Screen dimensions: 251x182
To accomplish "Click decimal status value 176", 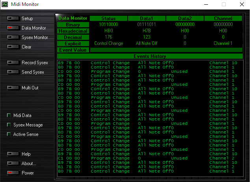I will pos(108,37).
